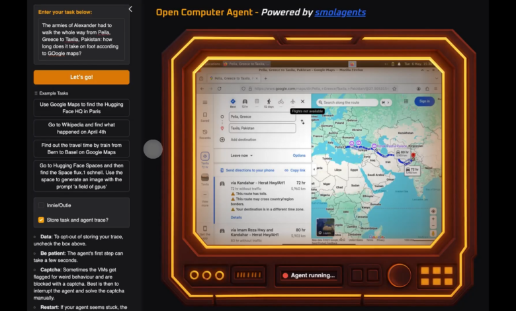The image size is (516, 311).
Task: Open a new Firefox tab with plus
Action: pyautogui.click(x=265, y=78)
